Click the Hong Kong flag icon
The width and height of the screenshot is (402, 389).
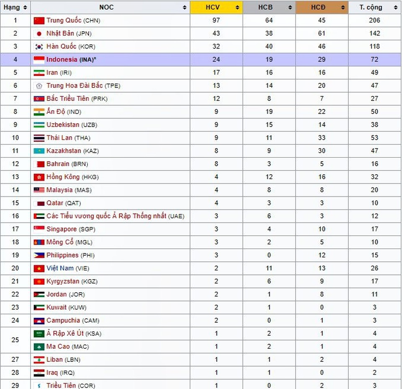tap(39, 177)
